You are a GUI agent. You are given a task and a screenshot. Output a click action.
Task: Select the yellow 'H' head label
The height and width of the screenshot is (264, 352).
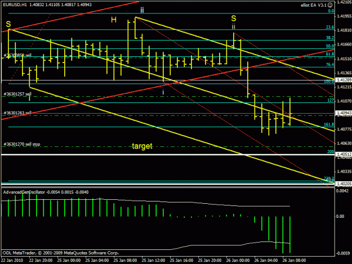point(114,20)
